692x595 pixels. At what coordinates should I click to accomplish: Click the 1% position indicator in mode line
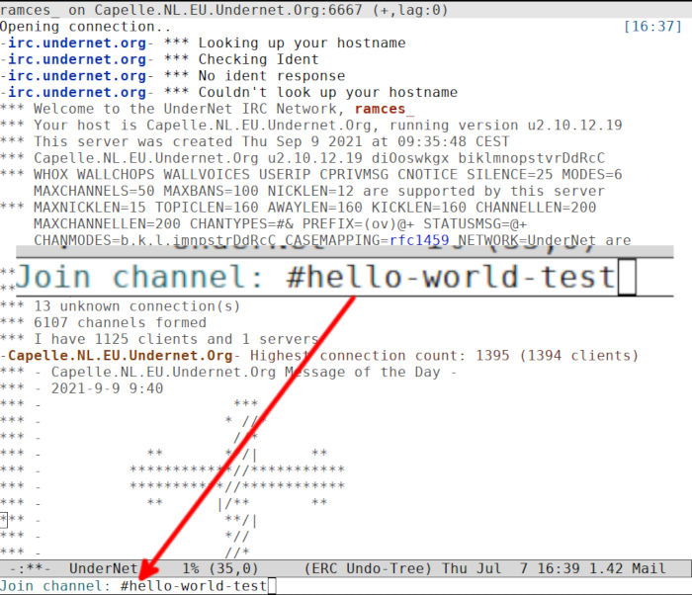(190, 568)
